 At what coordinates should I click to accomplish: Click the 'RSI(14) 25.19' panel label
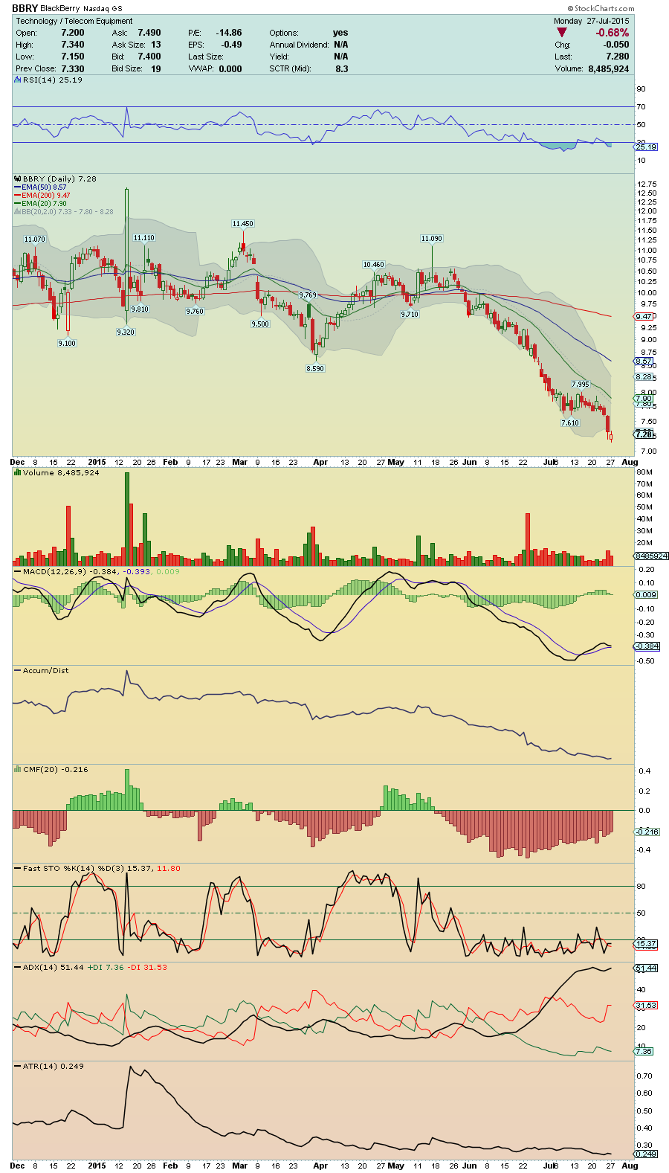[53, 80]
